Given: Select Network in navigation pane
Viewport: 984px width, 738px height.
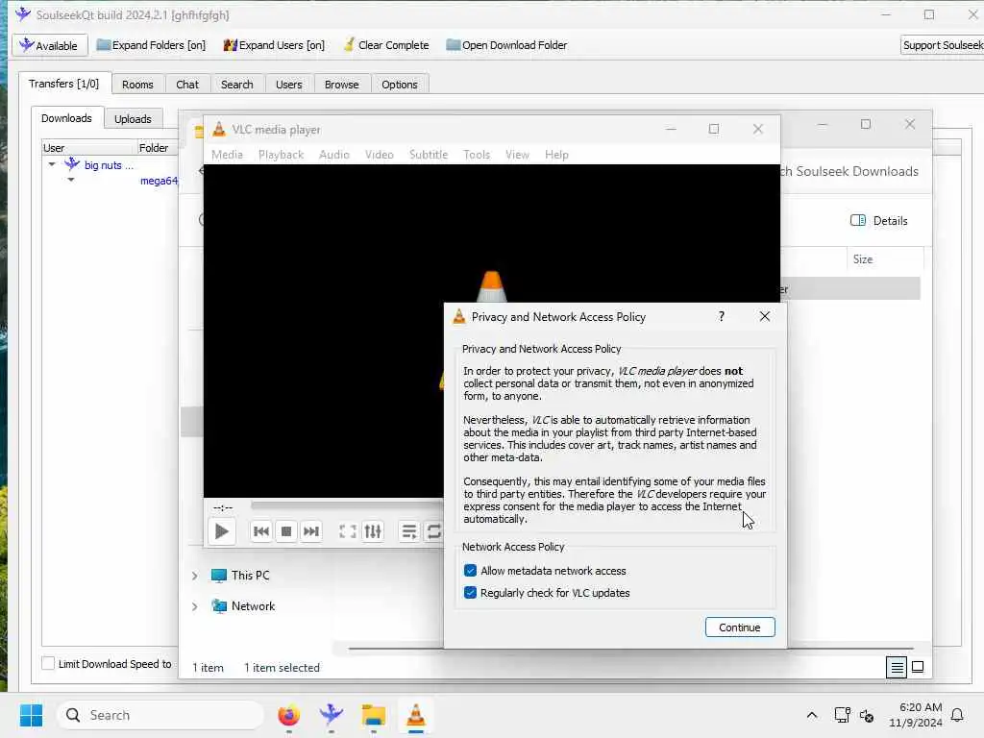Looking at the screenshot, I should [253, 606].
